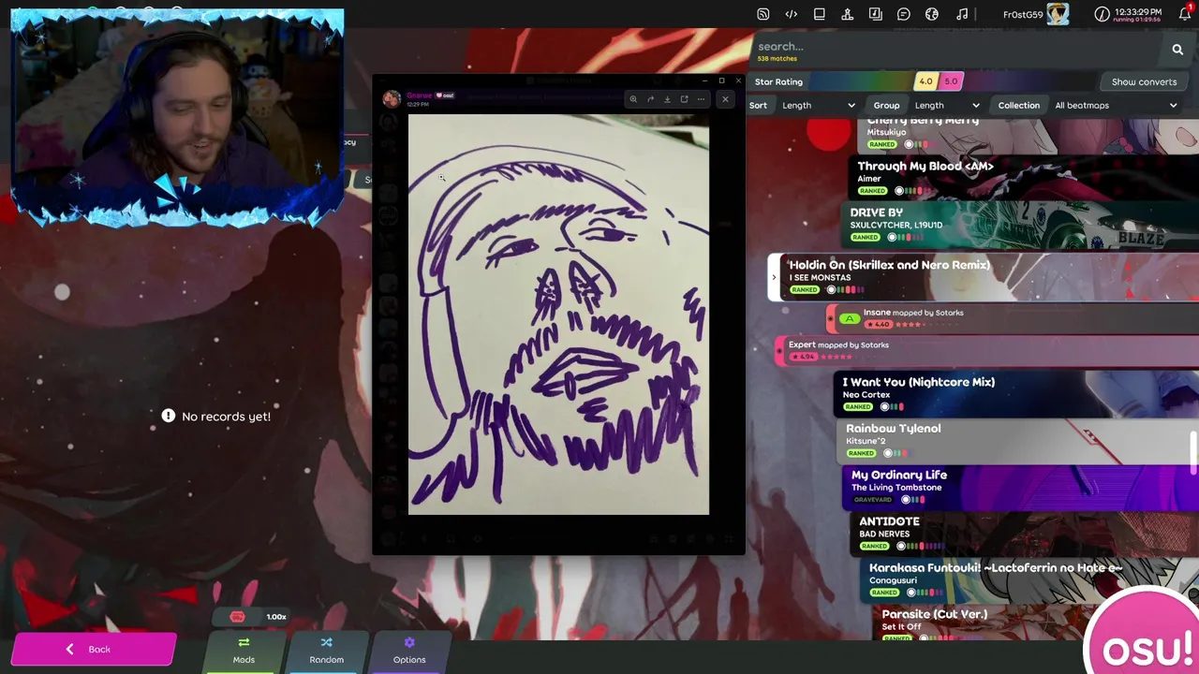
Task: Adjust star rating upper handle 5.0
Action: pos(951,81)
